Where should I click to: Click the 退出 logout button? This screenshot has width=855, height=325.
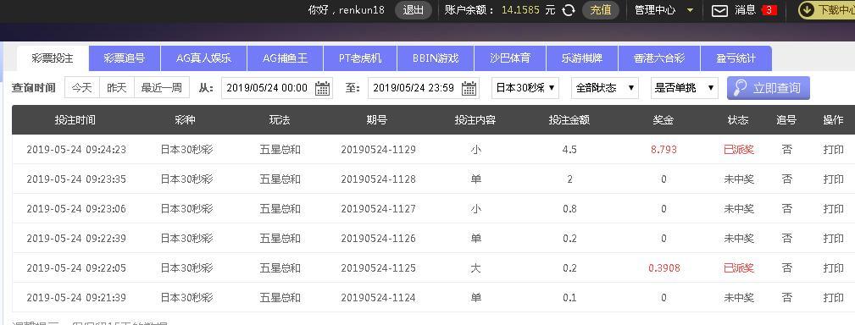pyautogui.click(x=414, y=10)
